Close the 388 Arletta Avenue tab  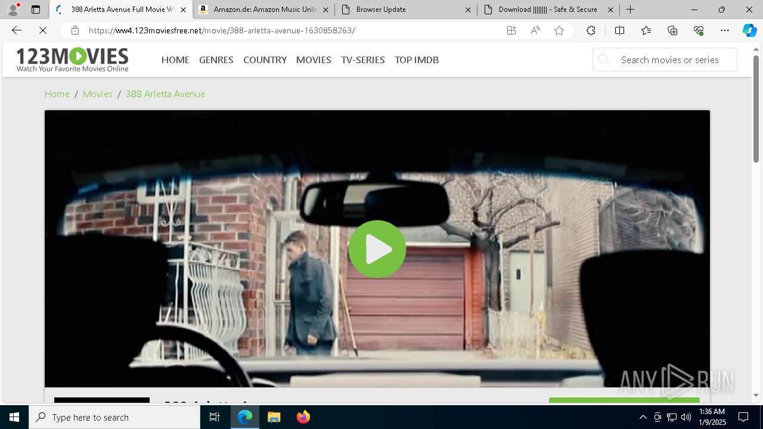click(183, 10)
